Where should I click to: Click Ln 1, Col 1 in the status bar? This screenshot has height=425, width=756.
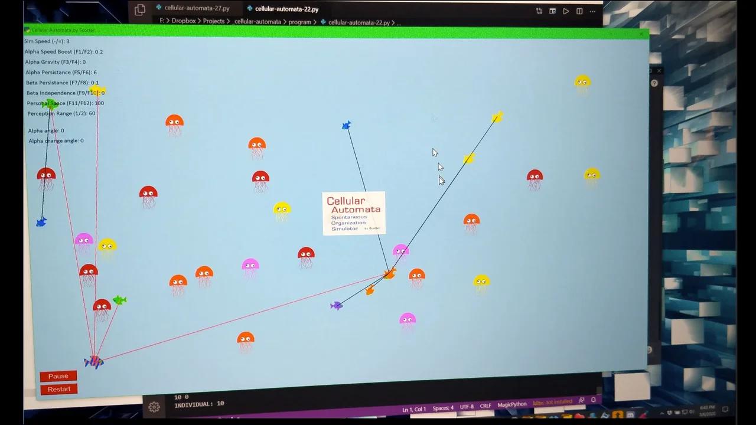coord(414,410)
